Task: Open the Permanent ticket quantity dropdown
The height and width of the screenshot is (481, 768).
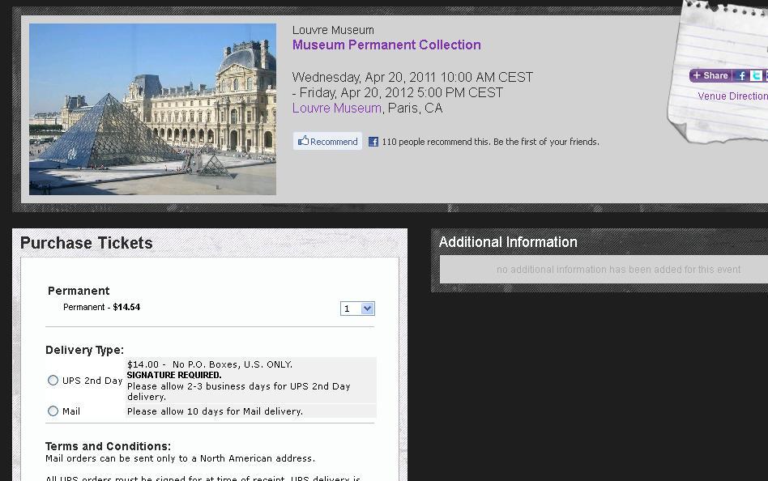Action: click(357, 309)
